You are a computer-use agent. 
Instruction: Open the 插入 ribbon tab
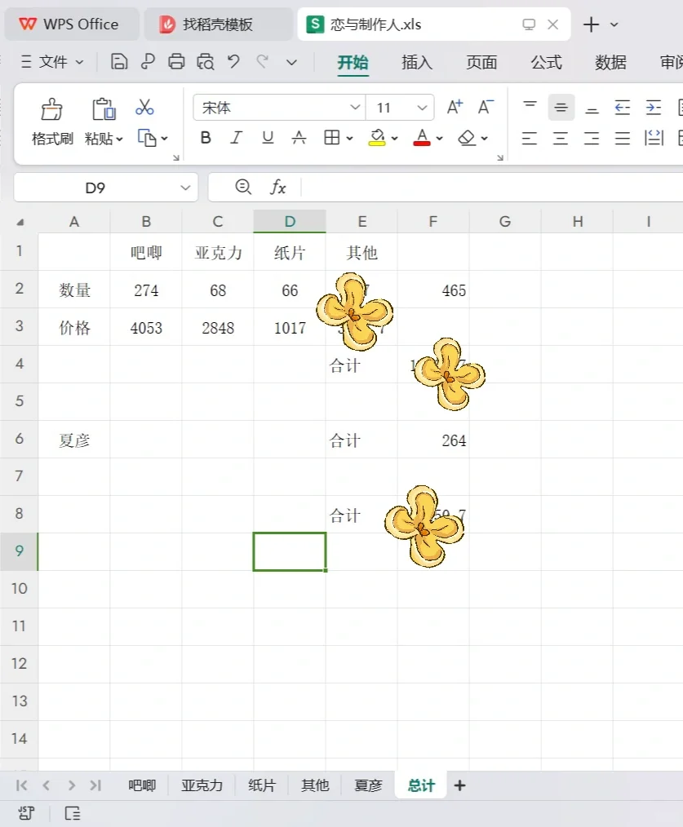point(416,62)
